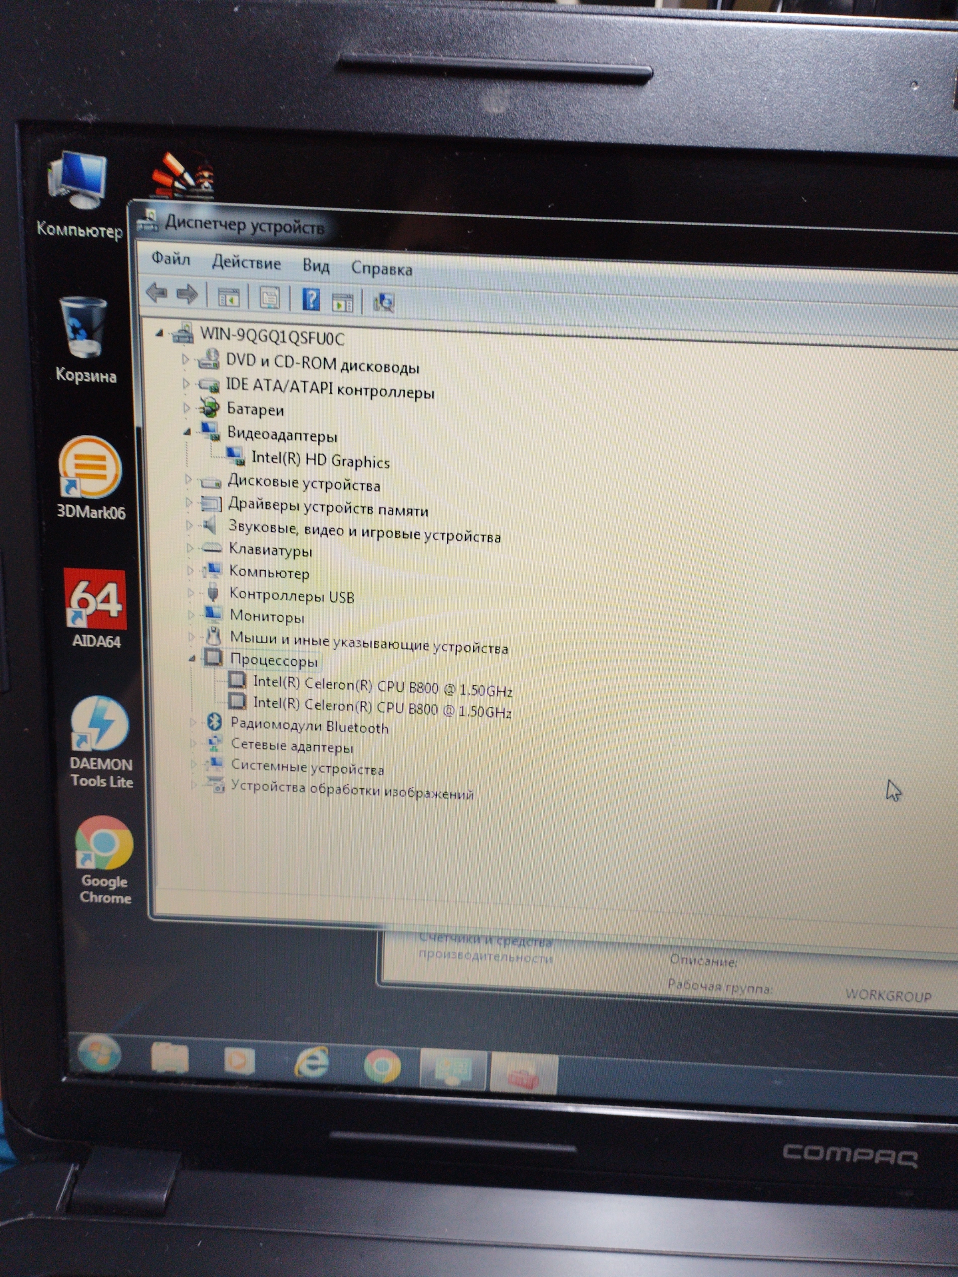The width and height of the screenshot is (958, 1277).
Task: Expand IDE ATA/ATAPI контроллеры node
Action: 186,384
